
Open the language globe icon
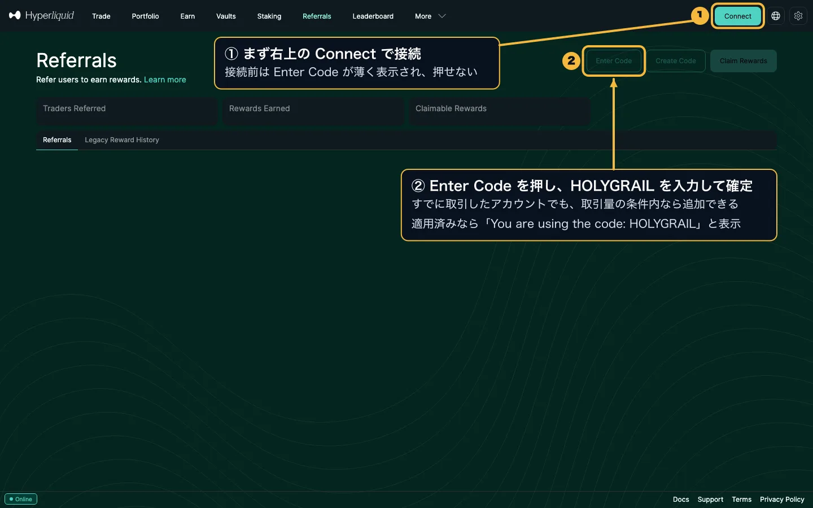tap(776, 16)
